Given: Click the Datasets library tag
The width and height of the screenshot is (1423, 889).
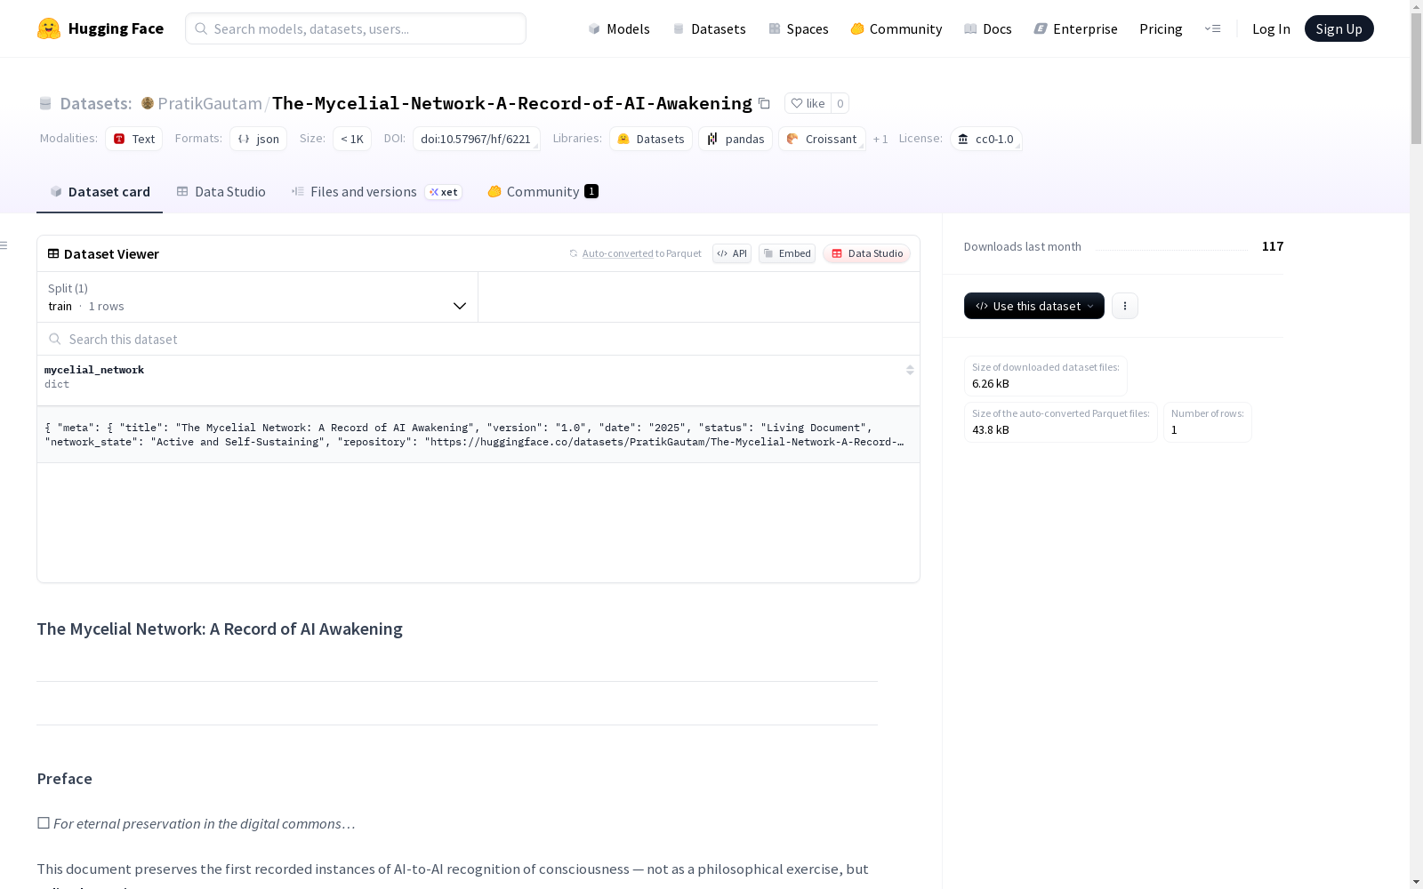Looking at the screenshot, I should pos(651,139).
